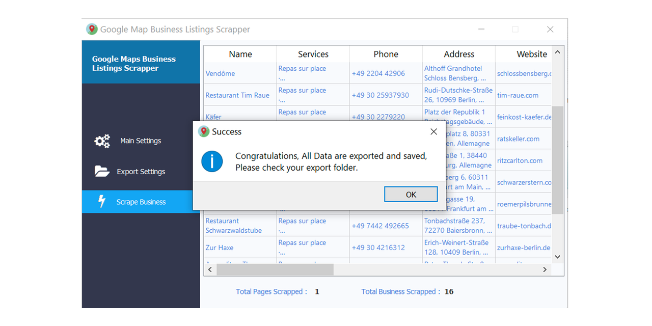The width and height of the screenshot is (652, 326).
Task: Click the schlossbensberg website cell
Action: click(x=524, y=73)
